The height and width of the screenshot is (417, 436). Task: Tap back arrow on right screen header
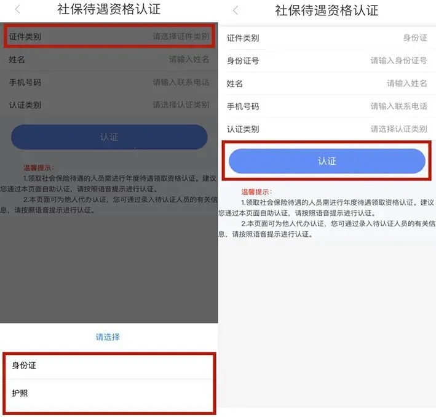(x=236, y=10)
